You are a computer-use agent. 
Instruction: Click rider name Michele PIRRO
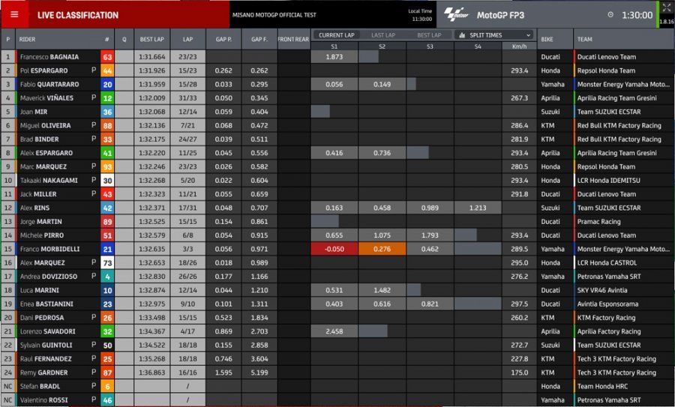tap(41, 235)
